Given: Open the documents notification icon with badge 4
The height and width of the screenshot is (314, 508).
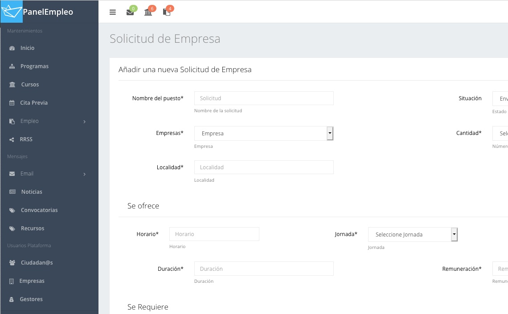Looking at the screenshot, I should click(167, 12).
